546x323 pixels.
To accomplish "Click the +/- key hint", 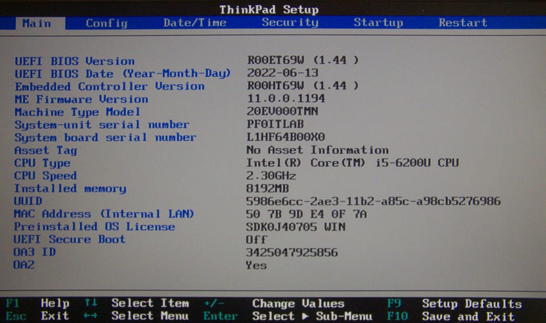I will 214,304.
